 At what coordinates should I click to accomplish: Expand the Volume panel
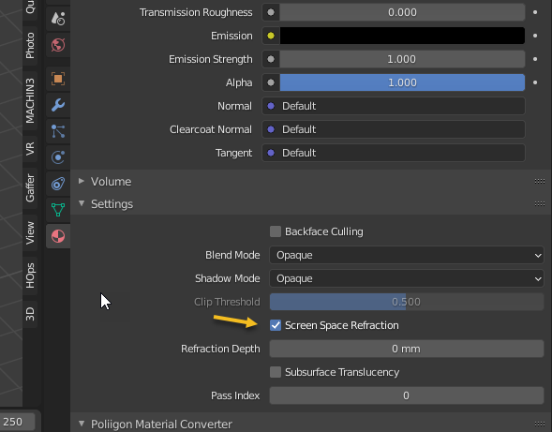point(82,181)
